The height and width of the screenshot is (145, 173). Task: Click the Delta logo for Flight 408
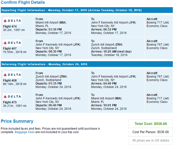[x=12, y=75]
